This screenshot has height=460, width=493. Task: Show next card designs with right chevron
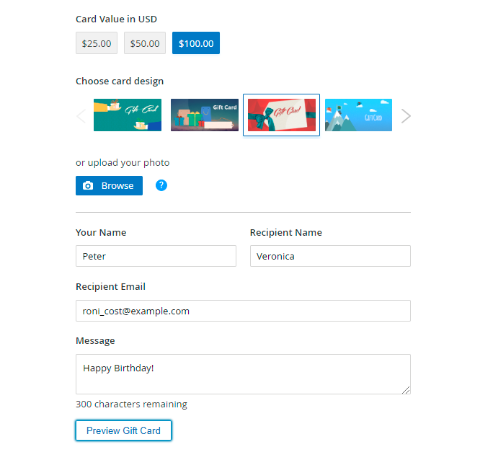(x=406, y=116)
